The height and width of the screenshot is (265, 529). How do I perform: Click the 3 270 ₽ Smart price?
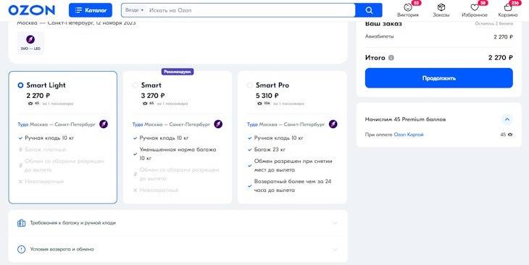tap(153, 96)
